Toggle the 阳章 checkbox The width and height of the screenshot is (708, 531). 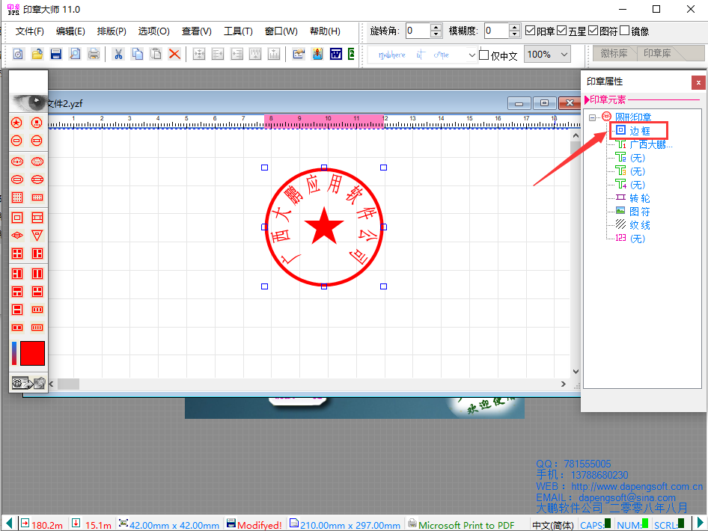[x=531, y=31]
